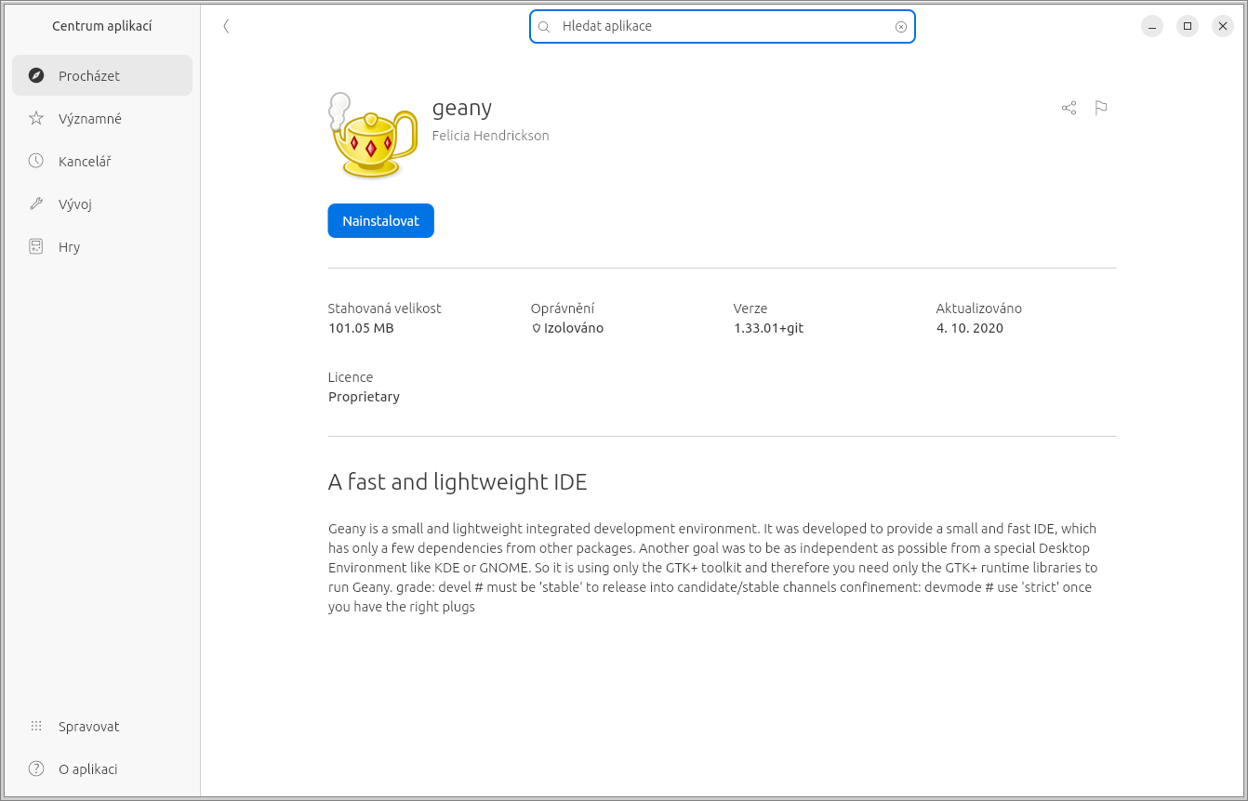Viewport: 1248px width, 801px height.
Task: Click the question icon beside O aplikaci
Action: [36, 769]
